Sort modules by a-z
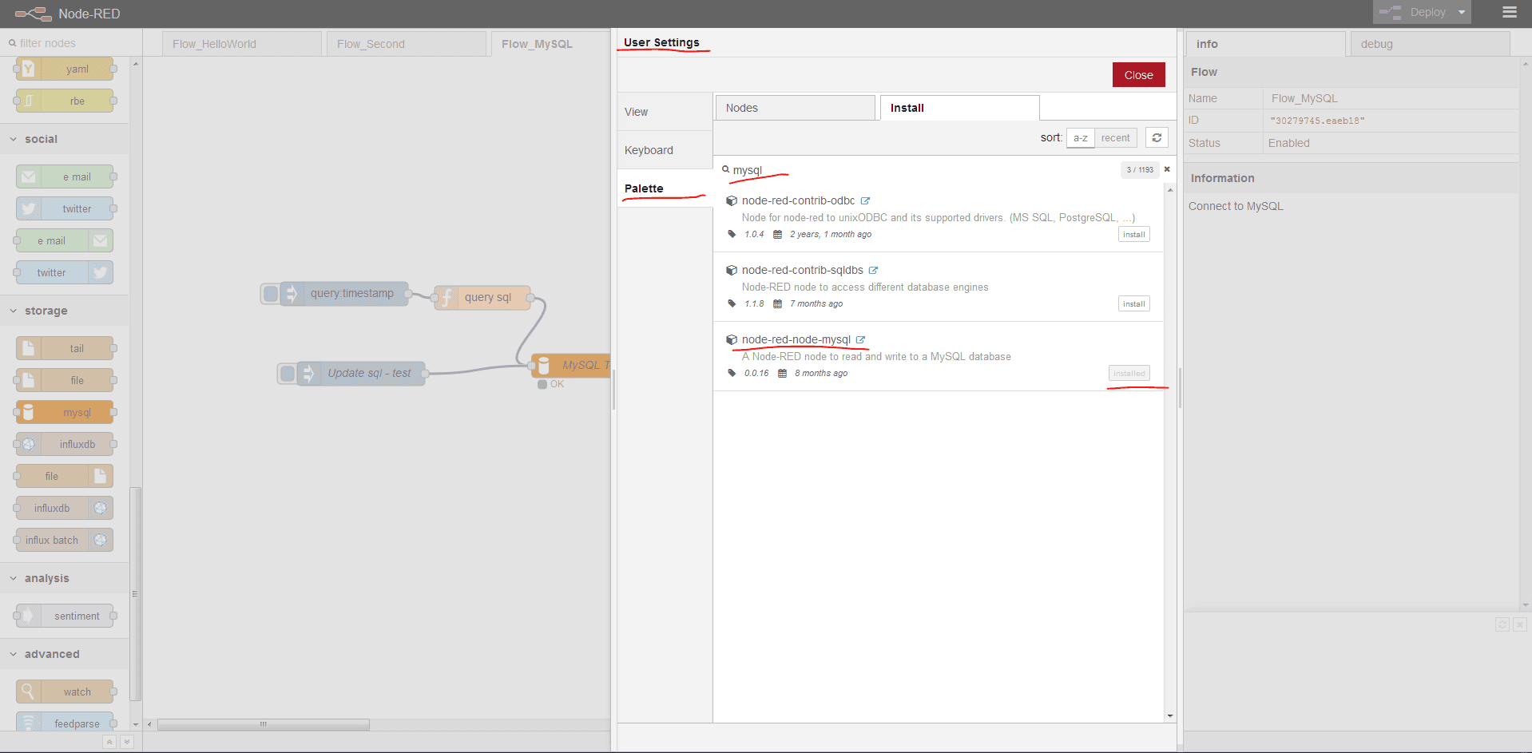This screenshot has width=1532, height=753. (x=1080, y=138)
